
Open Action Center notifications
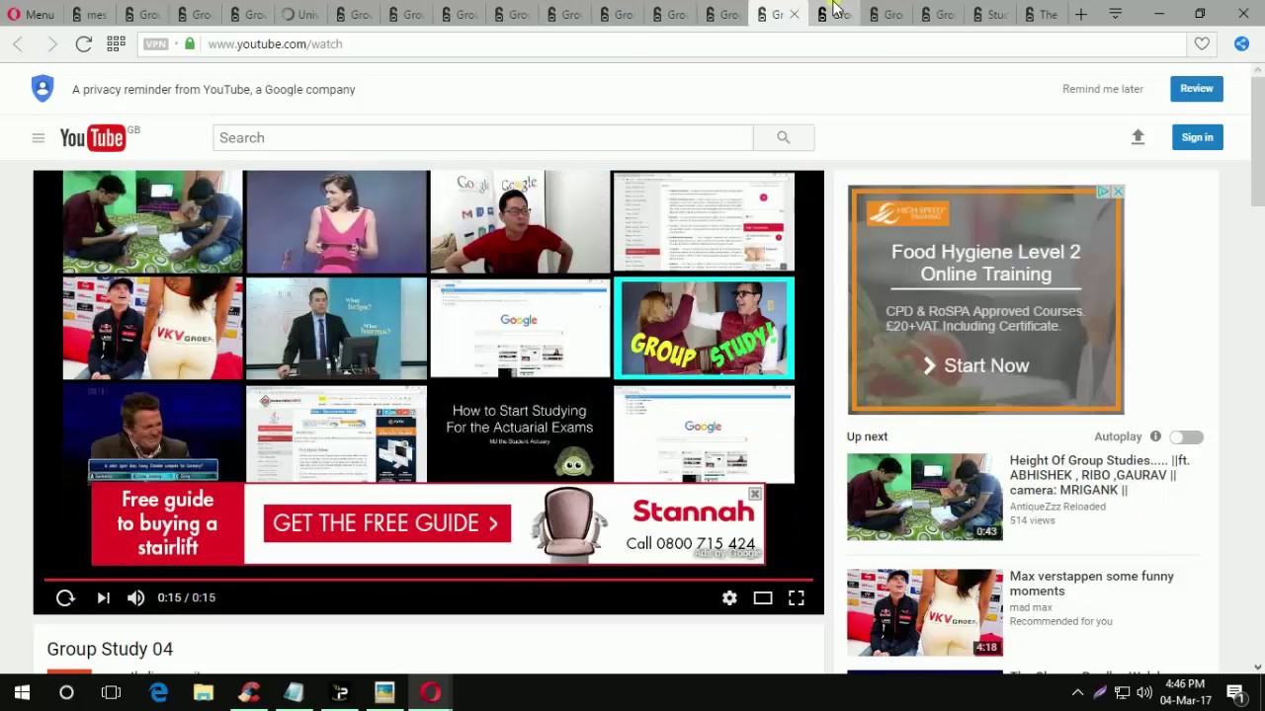(1234, 692)
